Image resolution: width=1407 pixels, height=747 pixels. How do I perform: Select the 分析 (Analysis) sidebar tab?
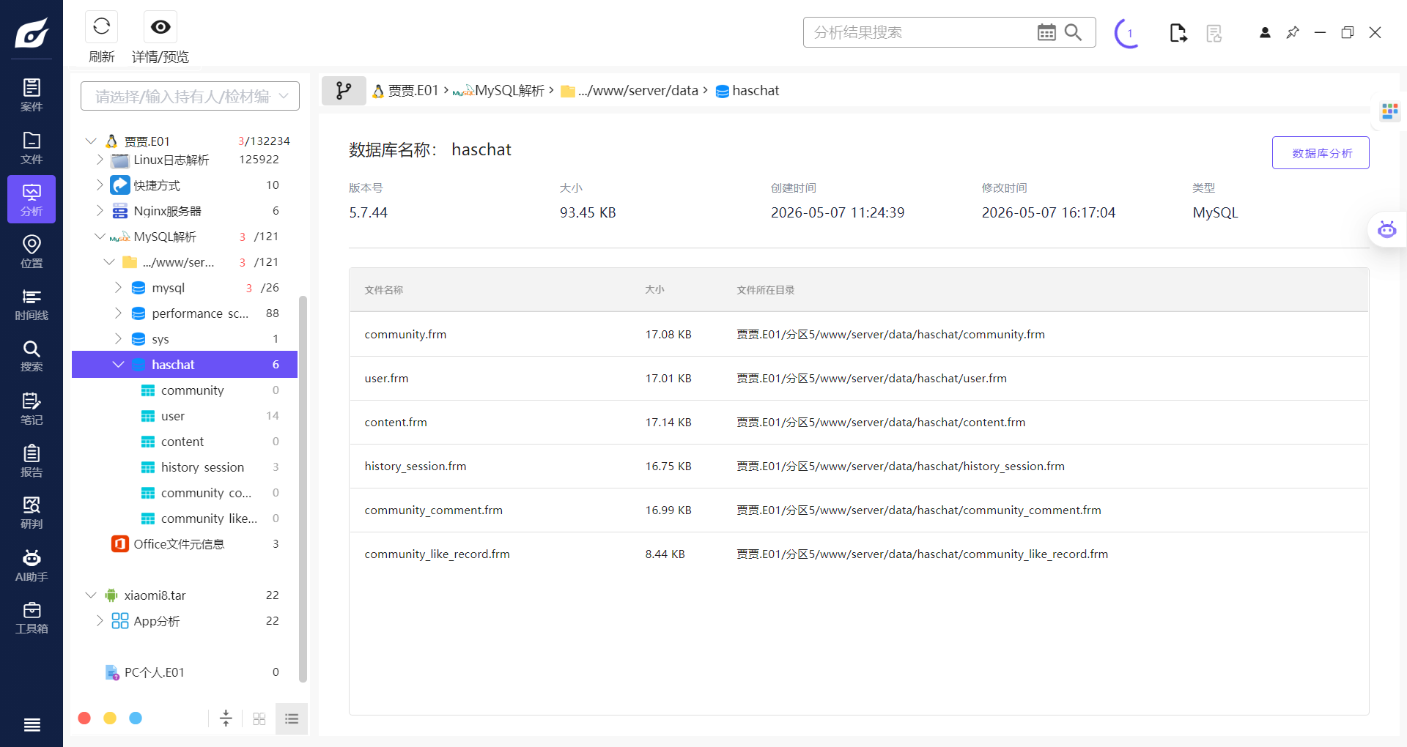[32, 199]
